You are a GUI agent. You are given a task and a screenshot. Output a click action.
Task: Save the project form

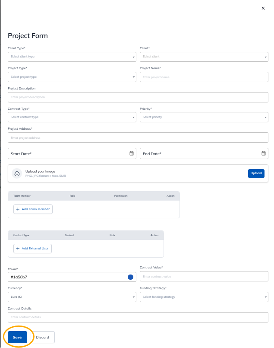[17, 337]
